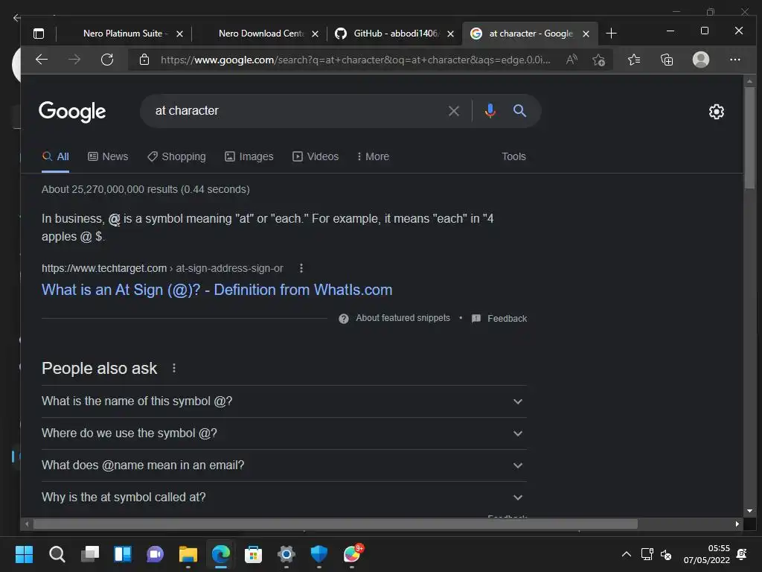The image size is (762, 572).
Task: Open the More search filters dropdown
Action: 373,156
